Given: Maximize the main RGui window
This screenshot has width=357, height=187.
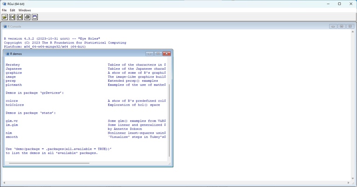Looking at the screenshot, I should [x=339, y=4].
